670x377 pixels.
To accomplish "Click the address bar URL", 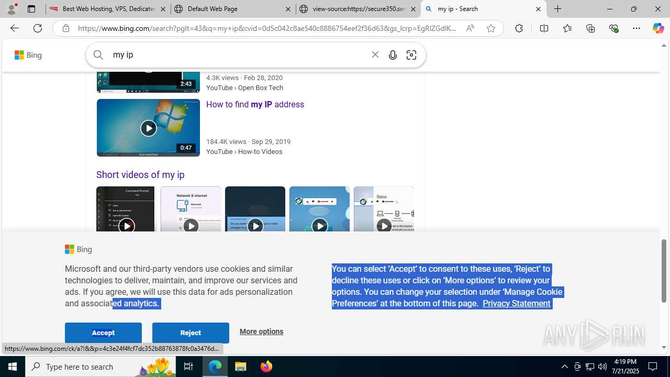I will [x=267, y=28].
